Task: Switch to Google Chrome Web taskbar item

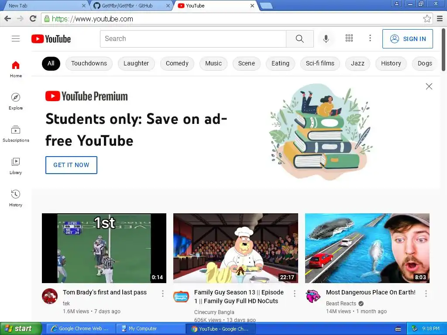Action: (81, 328)
